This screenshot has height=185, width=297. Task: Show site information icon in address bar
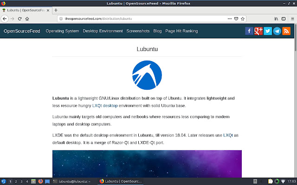(x=61, y=18)
